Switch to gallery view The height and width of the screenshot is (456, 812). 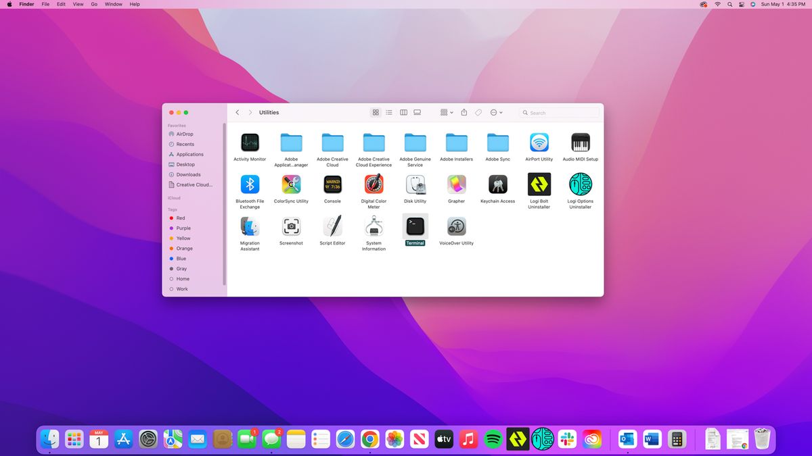pos(418,112)
